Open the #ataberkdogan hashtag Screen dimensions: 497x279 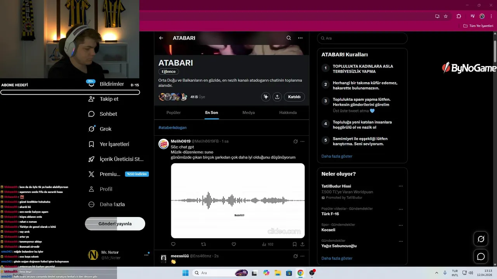[172, 127]
